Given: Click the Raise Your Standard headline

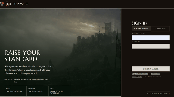Looking at the screenshot, I should [22, 56].
